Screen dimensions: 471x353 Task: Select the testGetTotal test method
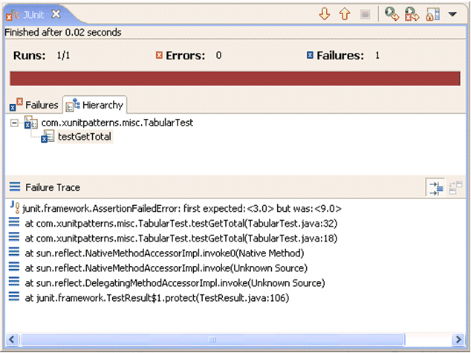[x=84, y=137]
